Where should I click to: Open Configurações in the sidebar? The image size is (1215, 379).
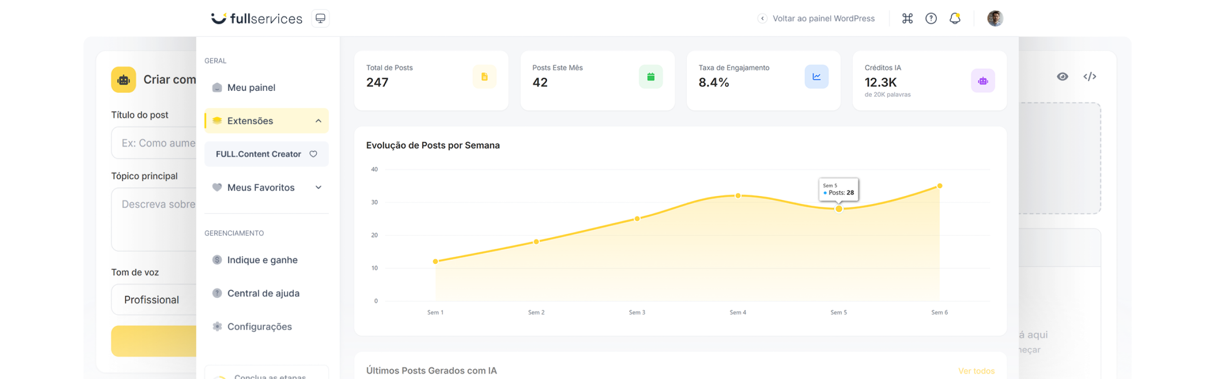(x=259, y=327)
